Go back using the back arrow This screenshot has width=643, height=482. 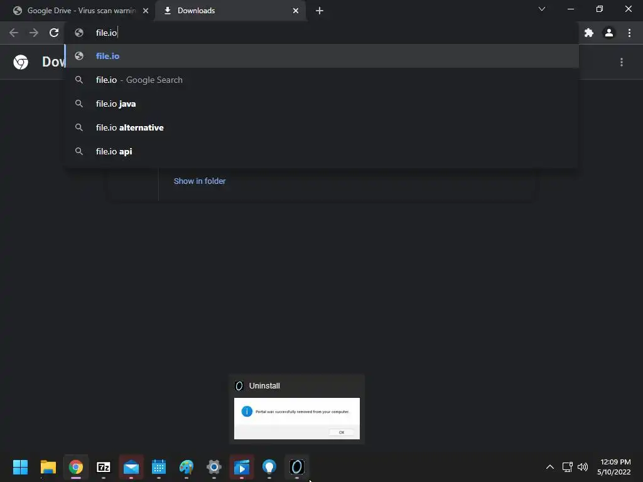pos(14,33)
